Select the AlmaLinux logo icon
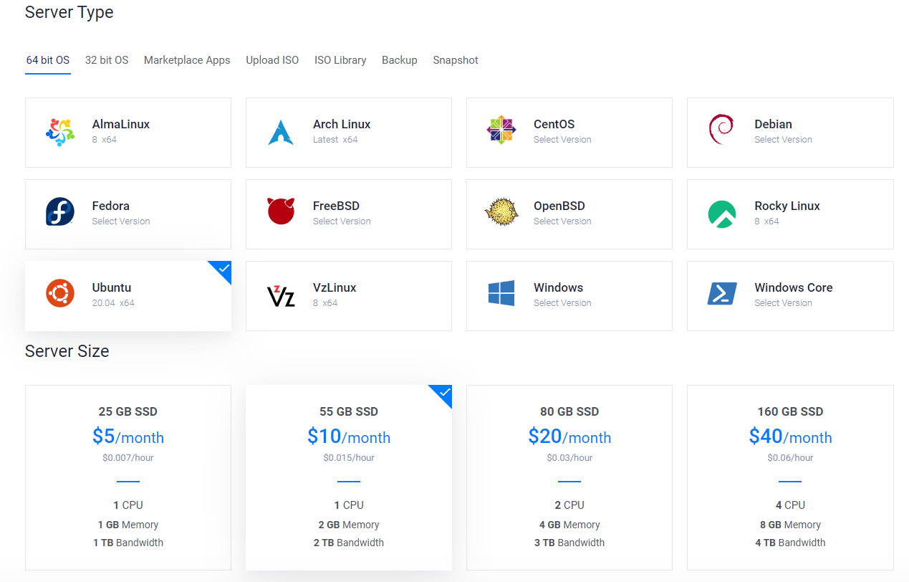Image resolution: width=909 pixels, height=582 pixels. (60, 133)
